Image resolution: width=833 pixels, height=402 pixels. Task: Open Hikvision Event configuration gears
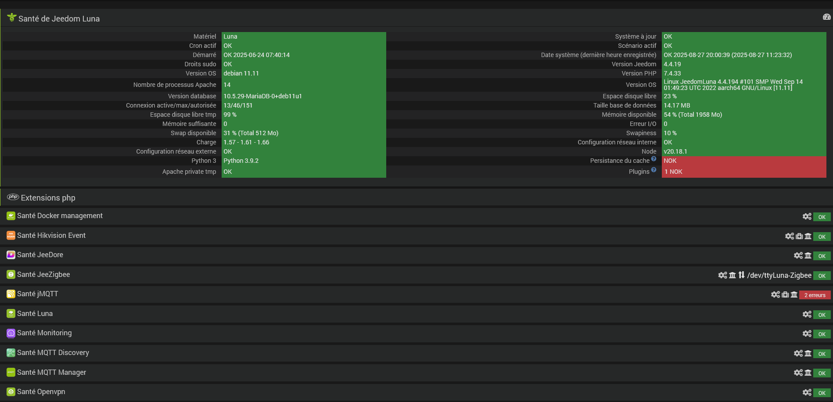point(790,236)
